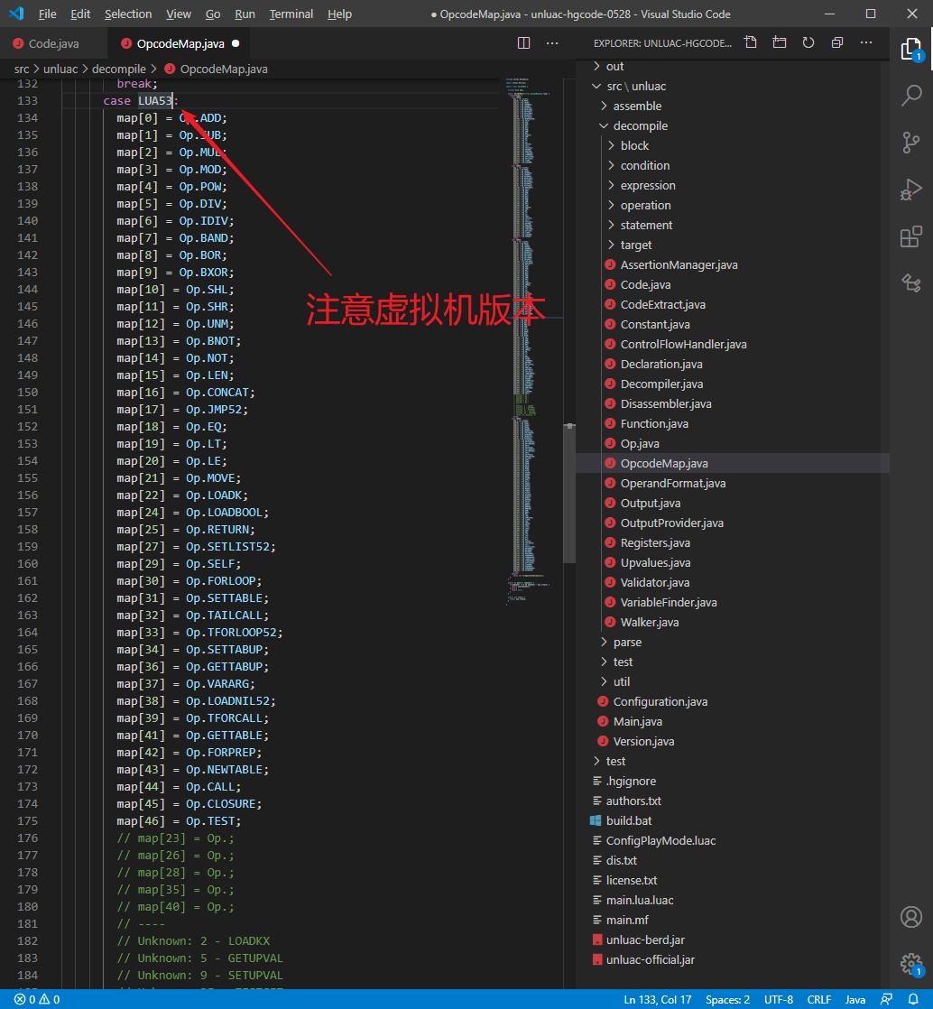Screen dimensions: 933x1009
Task: Open editor more actions ellipsis
Action: coord(552,43)
